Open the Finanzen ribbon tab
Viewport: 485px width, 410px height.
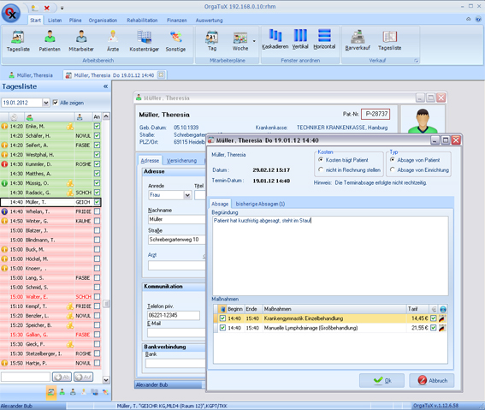[x=177, y=20]
